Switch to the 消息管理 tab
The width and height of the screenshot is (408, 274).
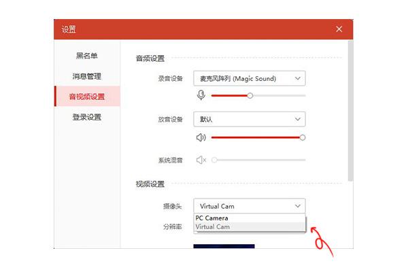(x=87, y=76)
